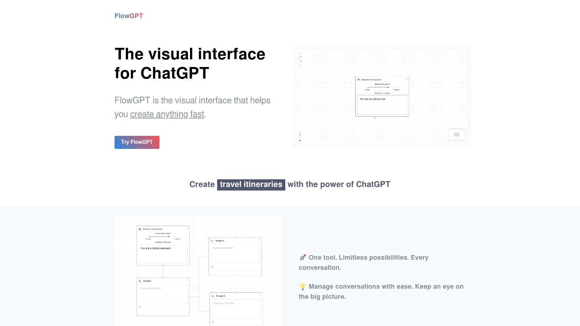580x326 pixels.
Task: Click the "Assistant configuration" title on the helpful assistant card
Action: click(x=153, y=229)
